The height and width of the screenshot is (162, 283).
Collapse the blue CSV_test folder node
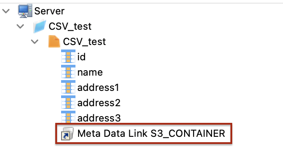pos(20,27)
